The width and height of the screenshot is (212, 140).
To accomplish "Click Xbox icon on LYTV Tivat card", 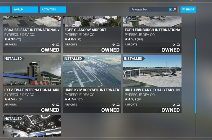I will point(54,105).
